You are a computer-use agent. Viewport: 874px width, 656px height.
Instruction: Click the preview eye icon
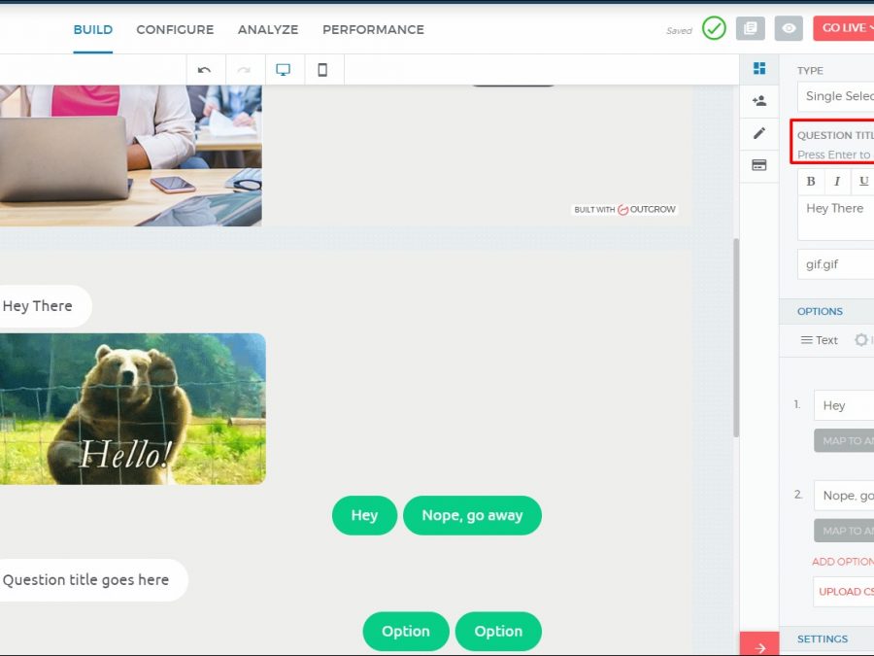[x=789, y=28]
